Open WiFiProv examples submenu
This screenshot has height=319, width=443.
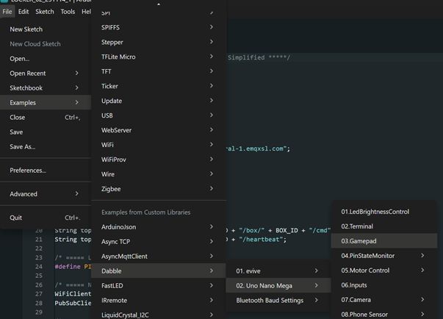[158, 159]
